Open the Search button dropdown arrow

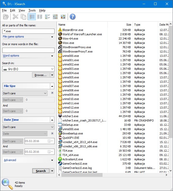[x=52, y=171]
